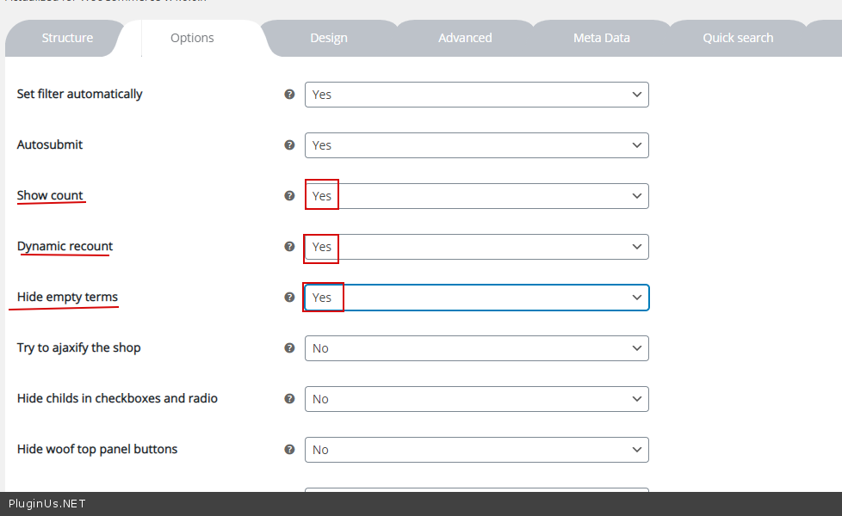The width and height of the screenshot is (842, 516).
Task: Expand Try to ajaxify the shop dropdown
Action: [x=476, y=348]
